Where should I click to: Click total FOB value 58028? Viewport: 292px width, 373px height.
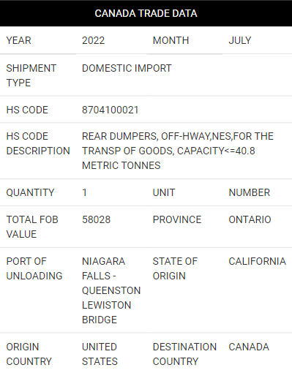click(x=96, y=219)
